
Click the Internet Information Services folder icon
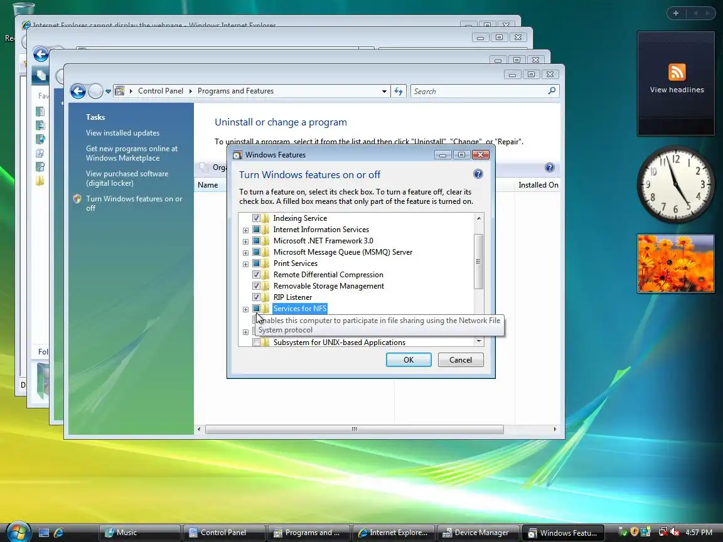click(x=265, y=230)
